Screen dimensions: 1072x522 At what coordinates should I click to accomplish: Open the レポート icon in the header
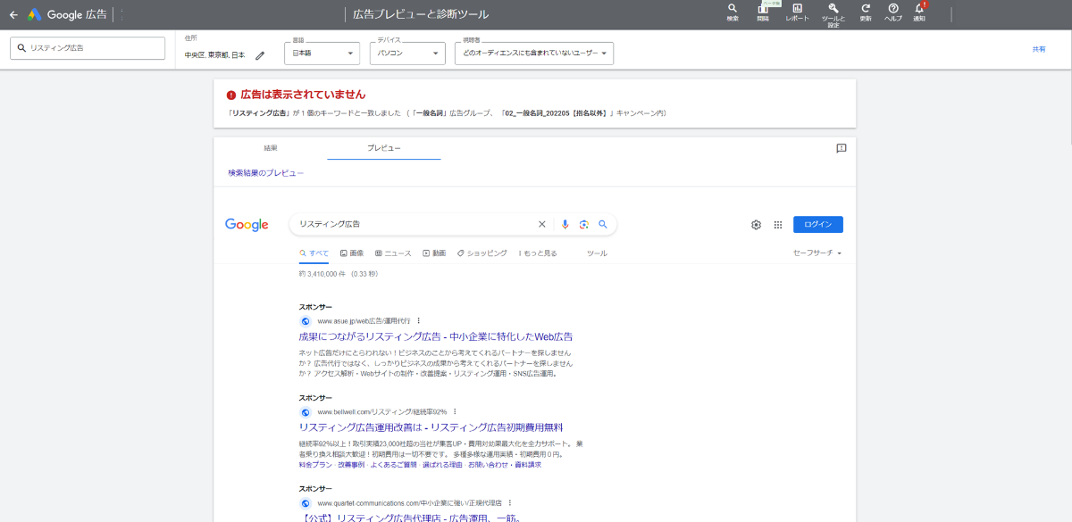tap(797, 12)
